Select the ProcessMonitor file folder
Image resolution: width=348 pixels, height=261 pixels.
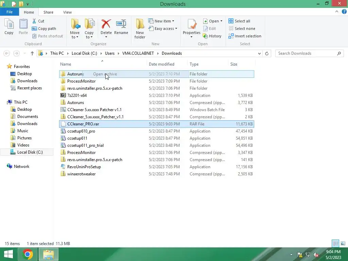tap(156, 81)
